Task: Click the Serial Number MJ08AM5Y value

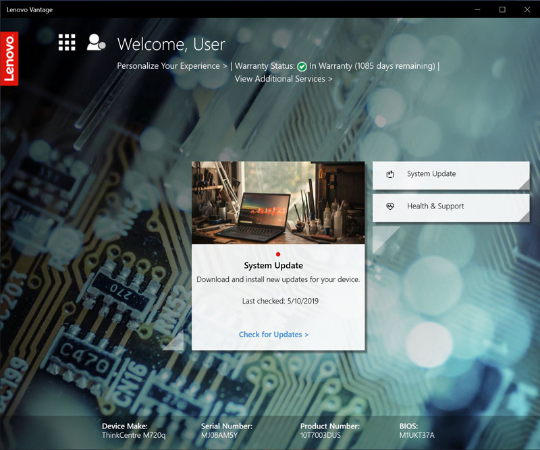Action: point(219,435)
